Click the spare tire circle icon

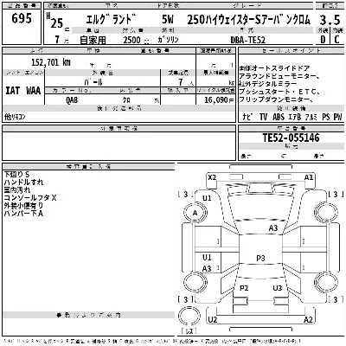point(189,316)
